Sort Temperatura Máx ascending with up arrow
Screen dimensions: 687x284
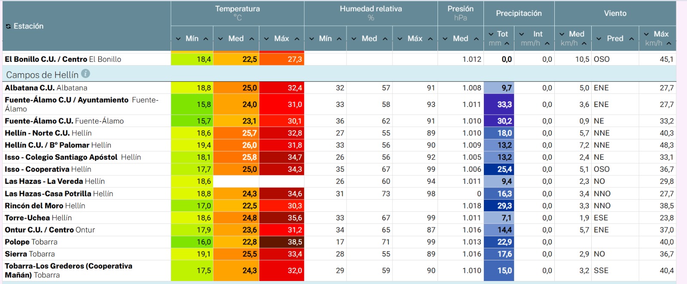click(297, 39)
